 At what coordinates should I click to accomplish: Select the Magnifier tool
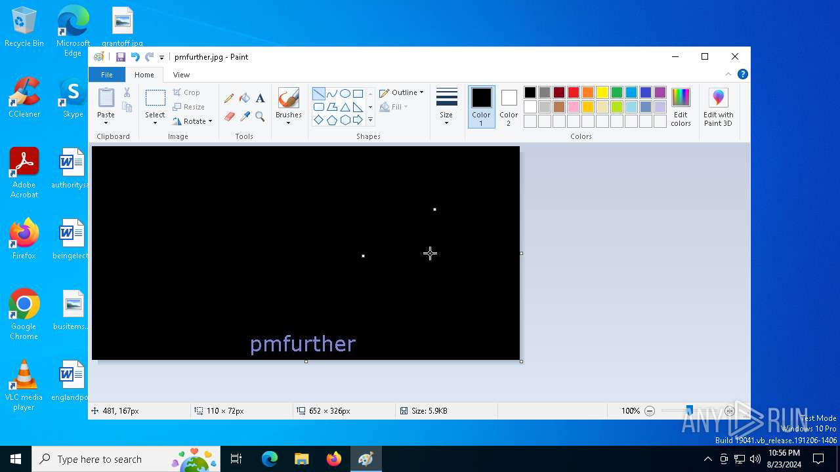(260, 117)
